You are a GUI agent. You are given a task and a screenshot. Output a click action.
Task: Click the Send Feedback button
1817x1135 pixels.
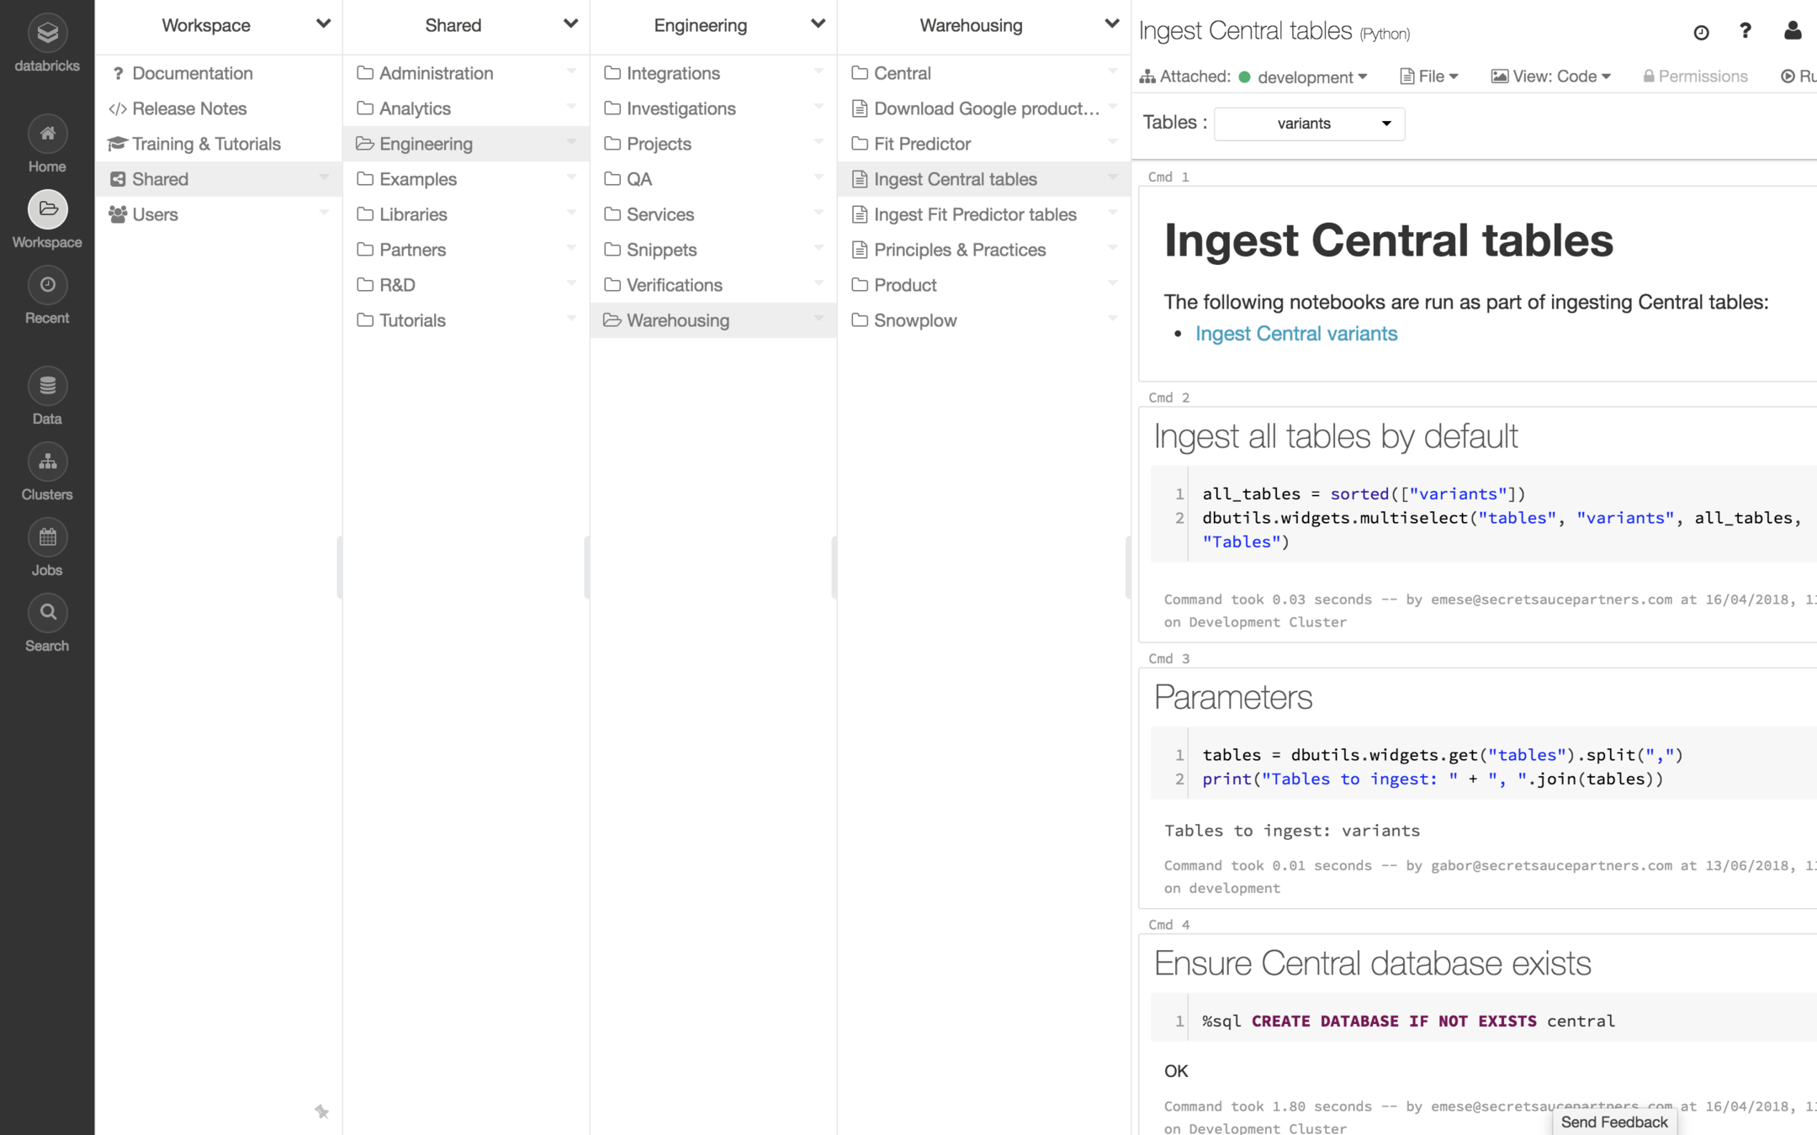[x=1613, y=1122]
